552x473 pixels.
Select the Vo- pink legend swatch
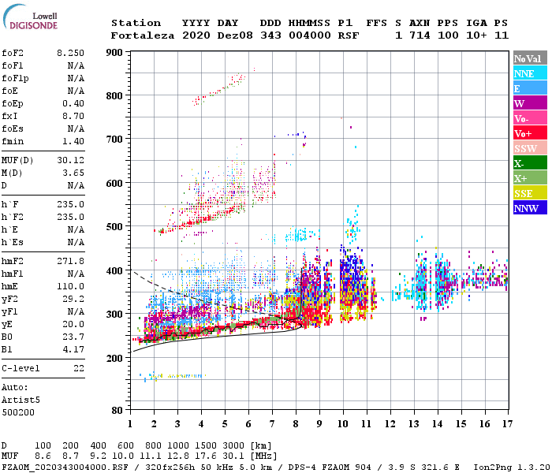click(x=530, y=118)
